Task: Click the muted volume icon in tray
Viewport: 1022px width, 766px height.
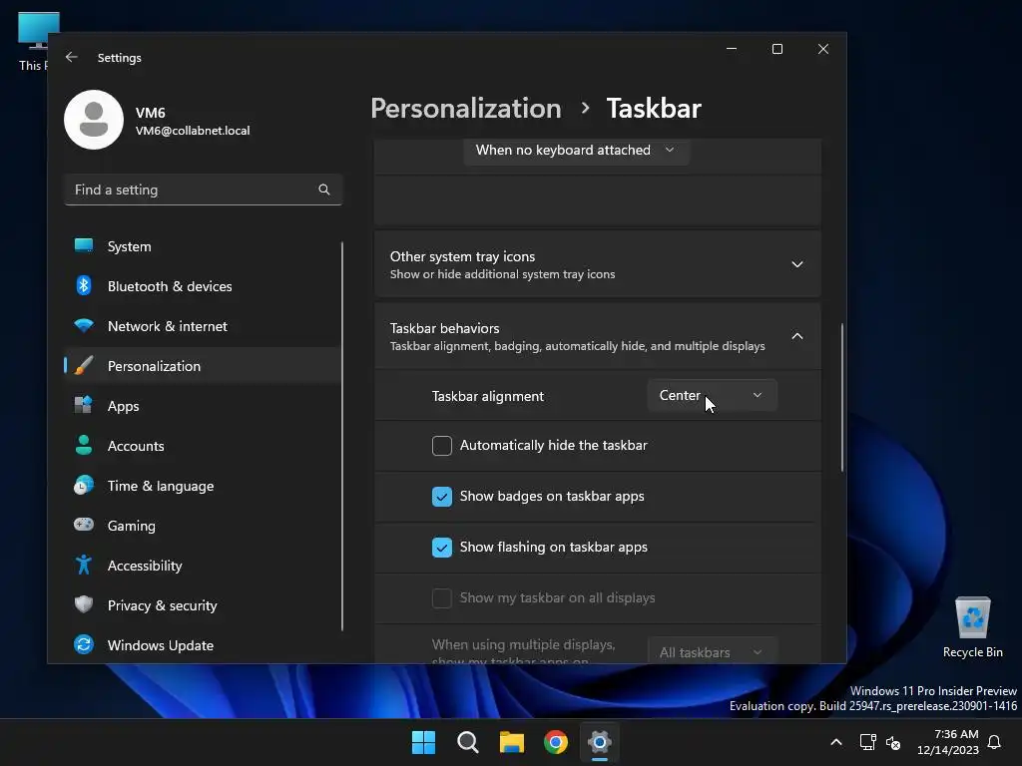Action: (893, 742)
